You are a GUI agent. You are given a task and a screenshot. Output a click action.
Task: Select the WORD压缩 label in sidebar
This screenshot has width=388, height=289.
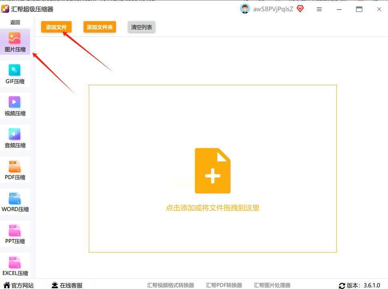point(15,209)
